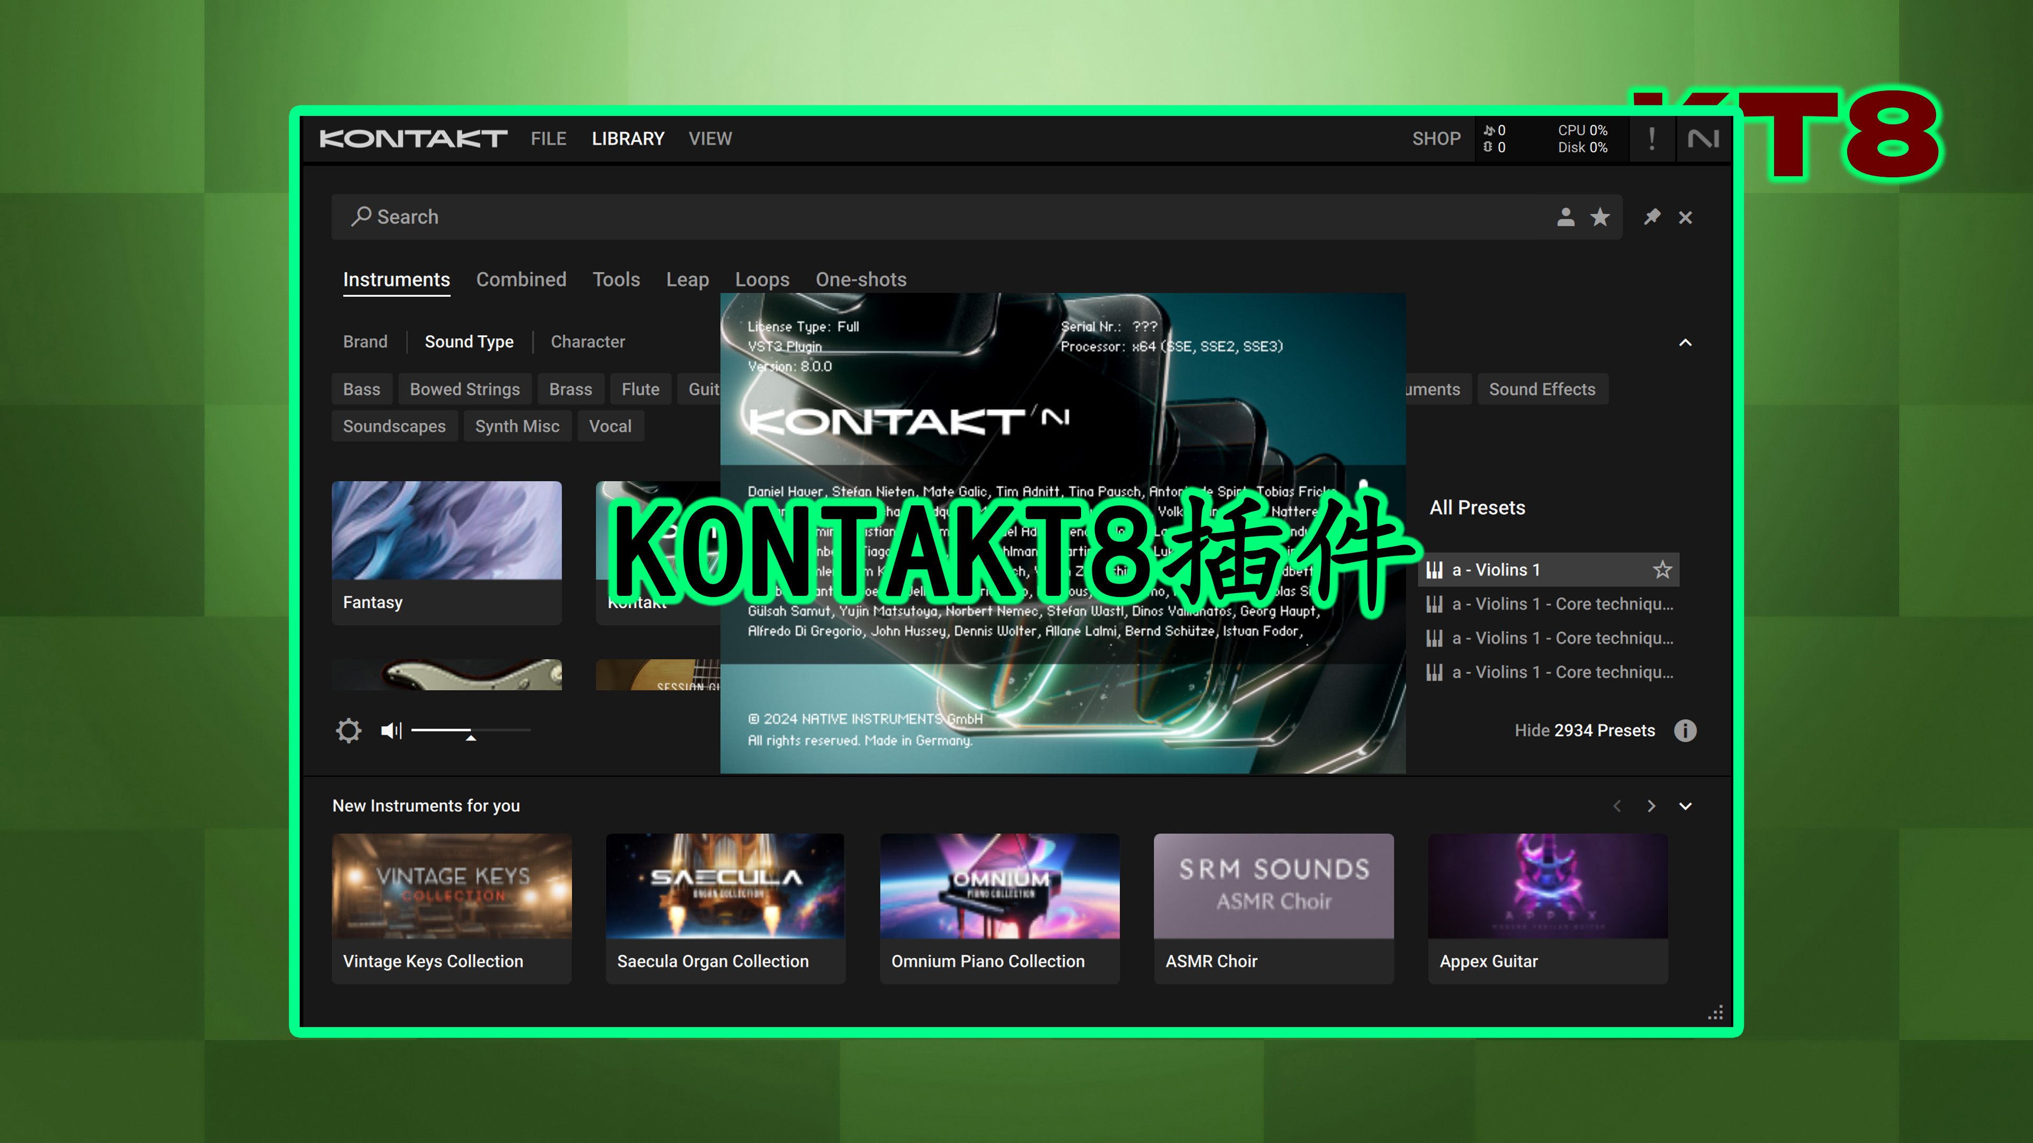Toggle favorites star filter in search bar
Viewport: 2033px width, 1143px height.
tap(1600, 217)
